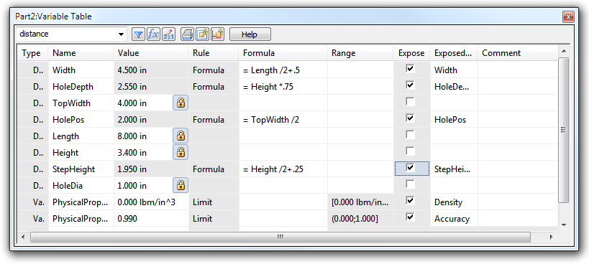Click the StepHeight value '1.950 in'
The width and height of the screenshot is (589, 264).
click(x=132, y=169)
